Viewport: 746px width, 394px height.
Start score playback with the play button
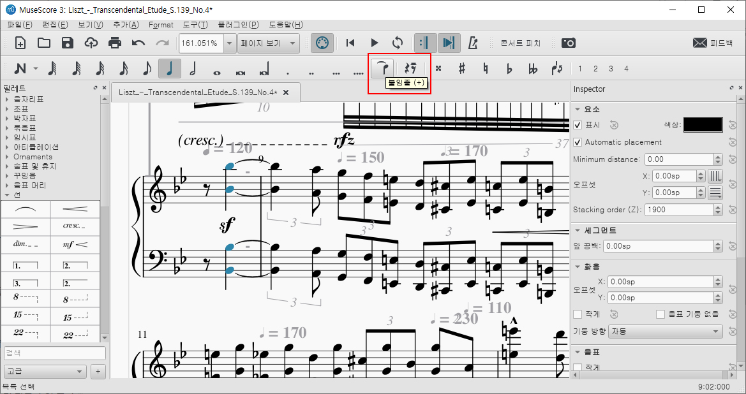click(x=375, y=43)
